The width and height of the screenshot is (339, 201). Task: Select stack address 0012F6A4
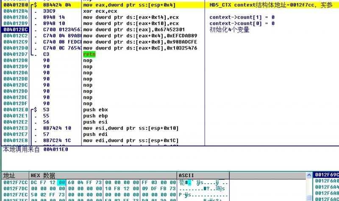click(327, 187)
